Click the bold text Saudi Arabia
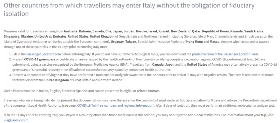The image size is (280, 123). coord(254,31)
